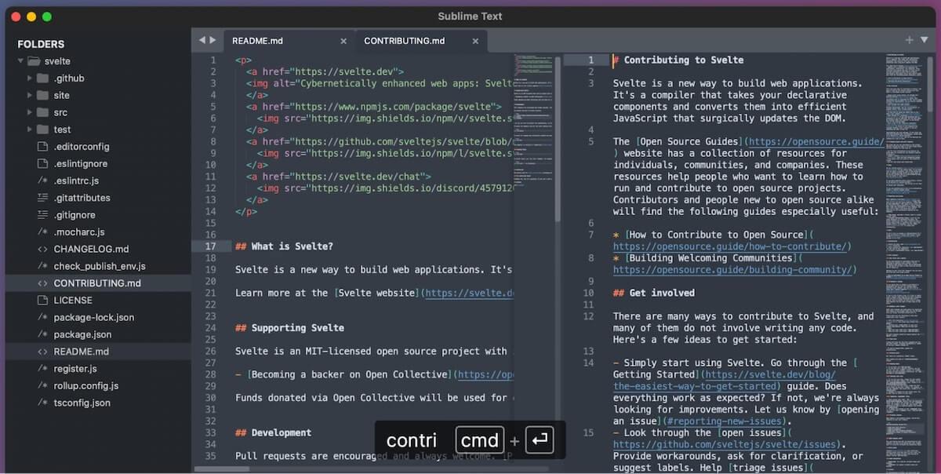Image resolution: width=941 pixels, height=474 pixels.
Task: Click the FOLDERS sidebar header
Action: pos(41,44)
